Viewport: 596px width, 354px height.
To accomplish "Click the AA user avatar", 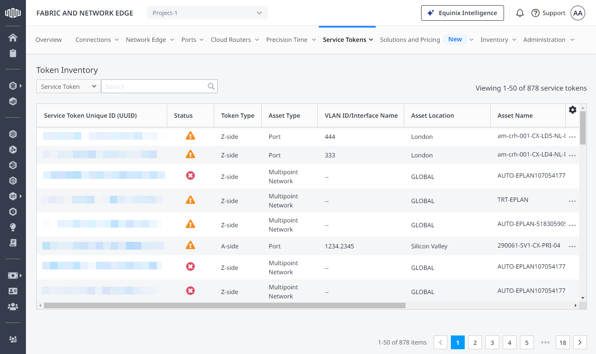I will (x=578, y=13).
